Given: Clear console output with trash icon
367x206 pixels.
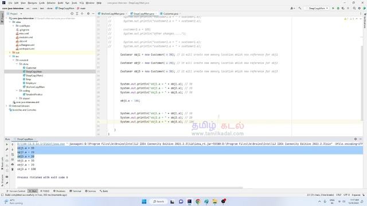Looking at the screenshot, I should [x=13, y=169].
